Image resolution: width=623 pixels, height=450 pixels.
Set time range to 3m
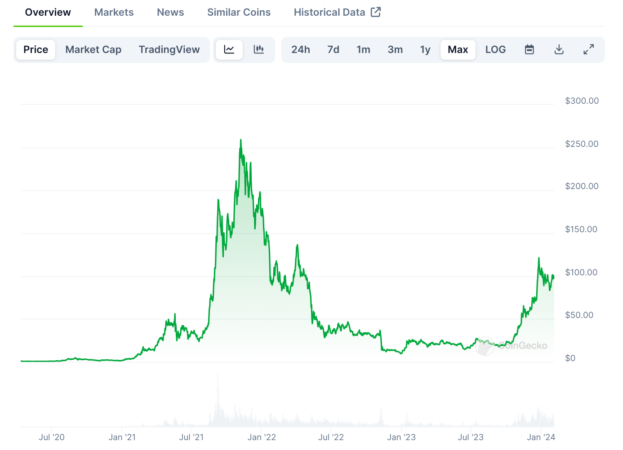pos(395,49)
